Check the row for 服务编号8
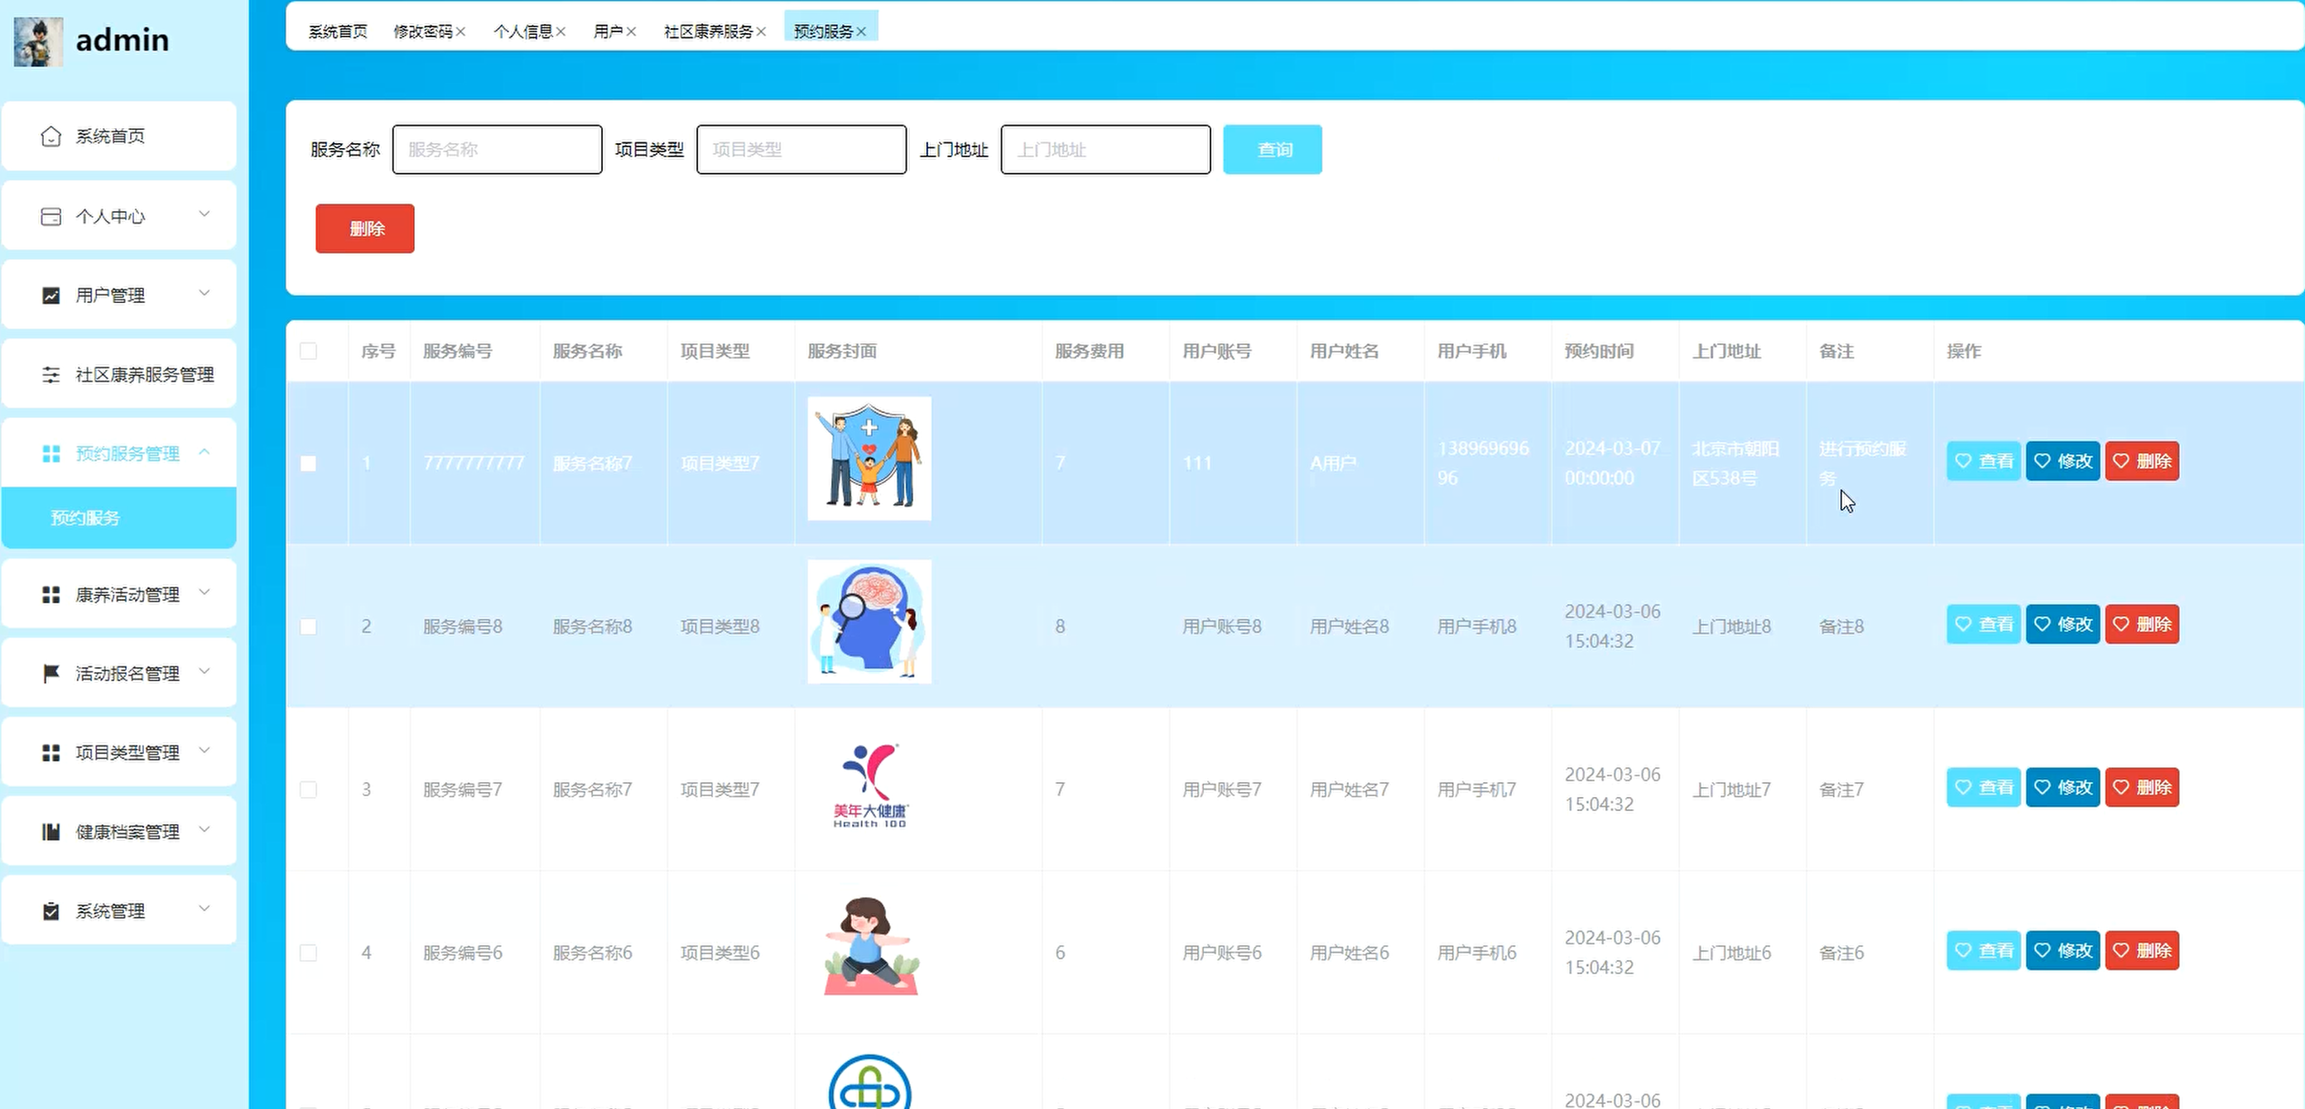 309,626
